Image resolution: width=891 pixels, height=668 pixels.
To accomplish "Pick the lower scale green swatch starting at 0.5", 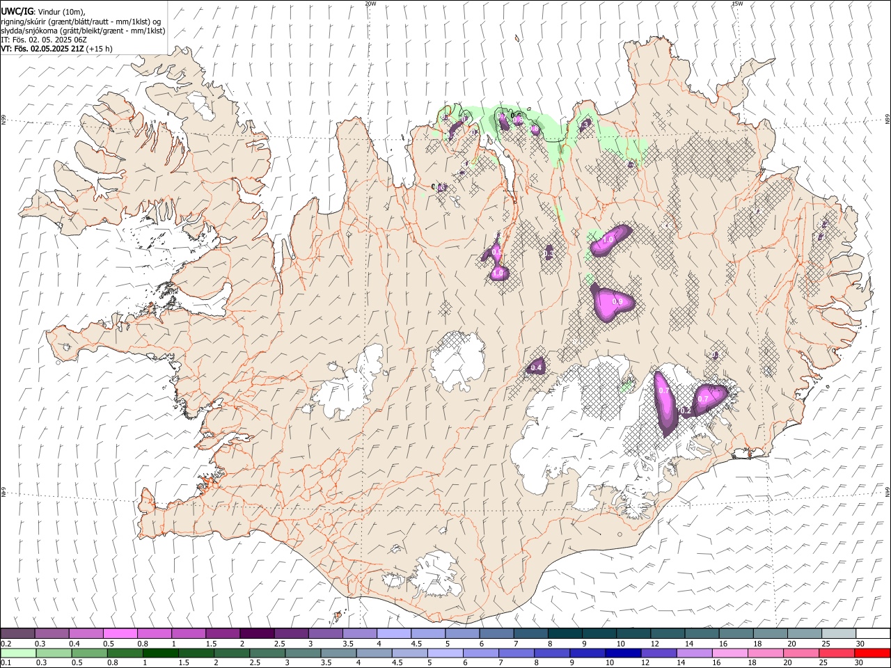I will (x=89, y=653).
